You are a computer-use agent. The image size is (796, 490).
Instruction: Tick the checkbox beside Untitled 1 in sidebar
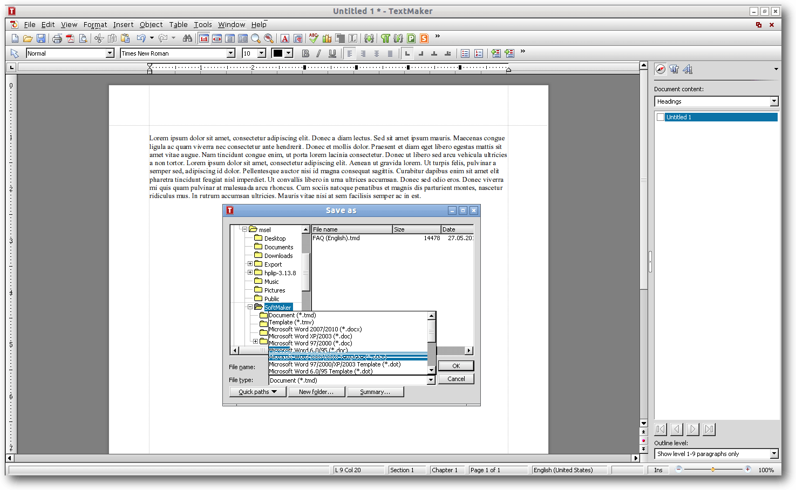coord(661,117)
